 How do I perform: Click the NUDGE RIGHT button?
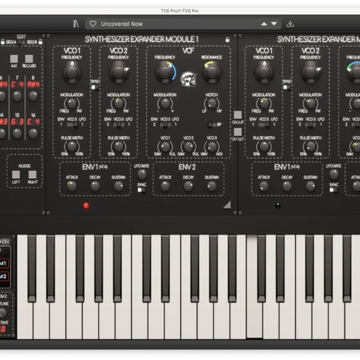pos(32,175)
